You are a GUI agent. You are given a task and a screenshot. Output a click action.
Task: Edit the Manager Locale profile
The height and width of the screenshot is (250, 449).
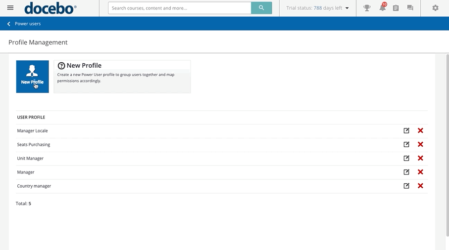[406, 130]
